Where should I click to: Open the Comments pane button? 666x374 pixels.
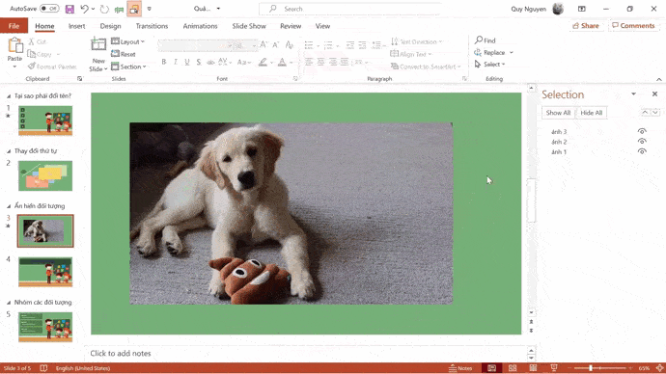633,26
